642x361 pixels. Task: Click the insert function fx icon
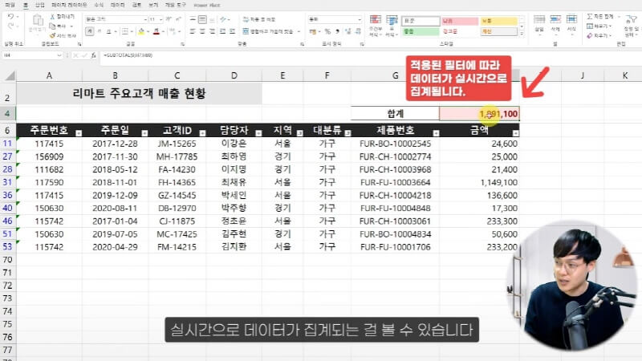point(93,55)
